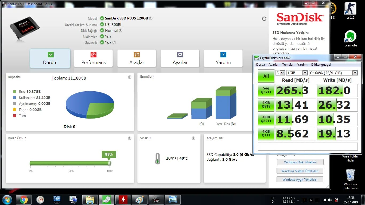Image resolution: width=365 pixels, height=205 pixels.
Task: Click the Sıcaklık panel help icon
Action: click(193, 138)
